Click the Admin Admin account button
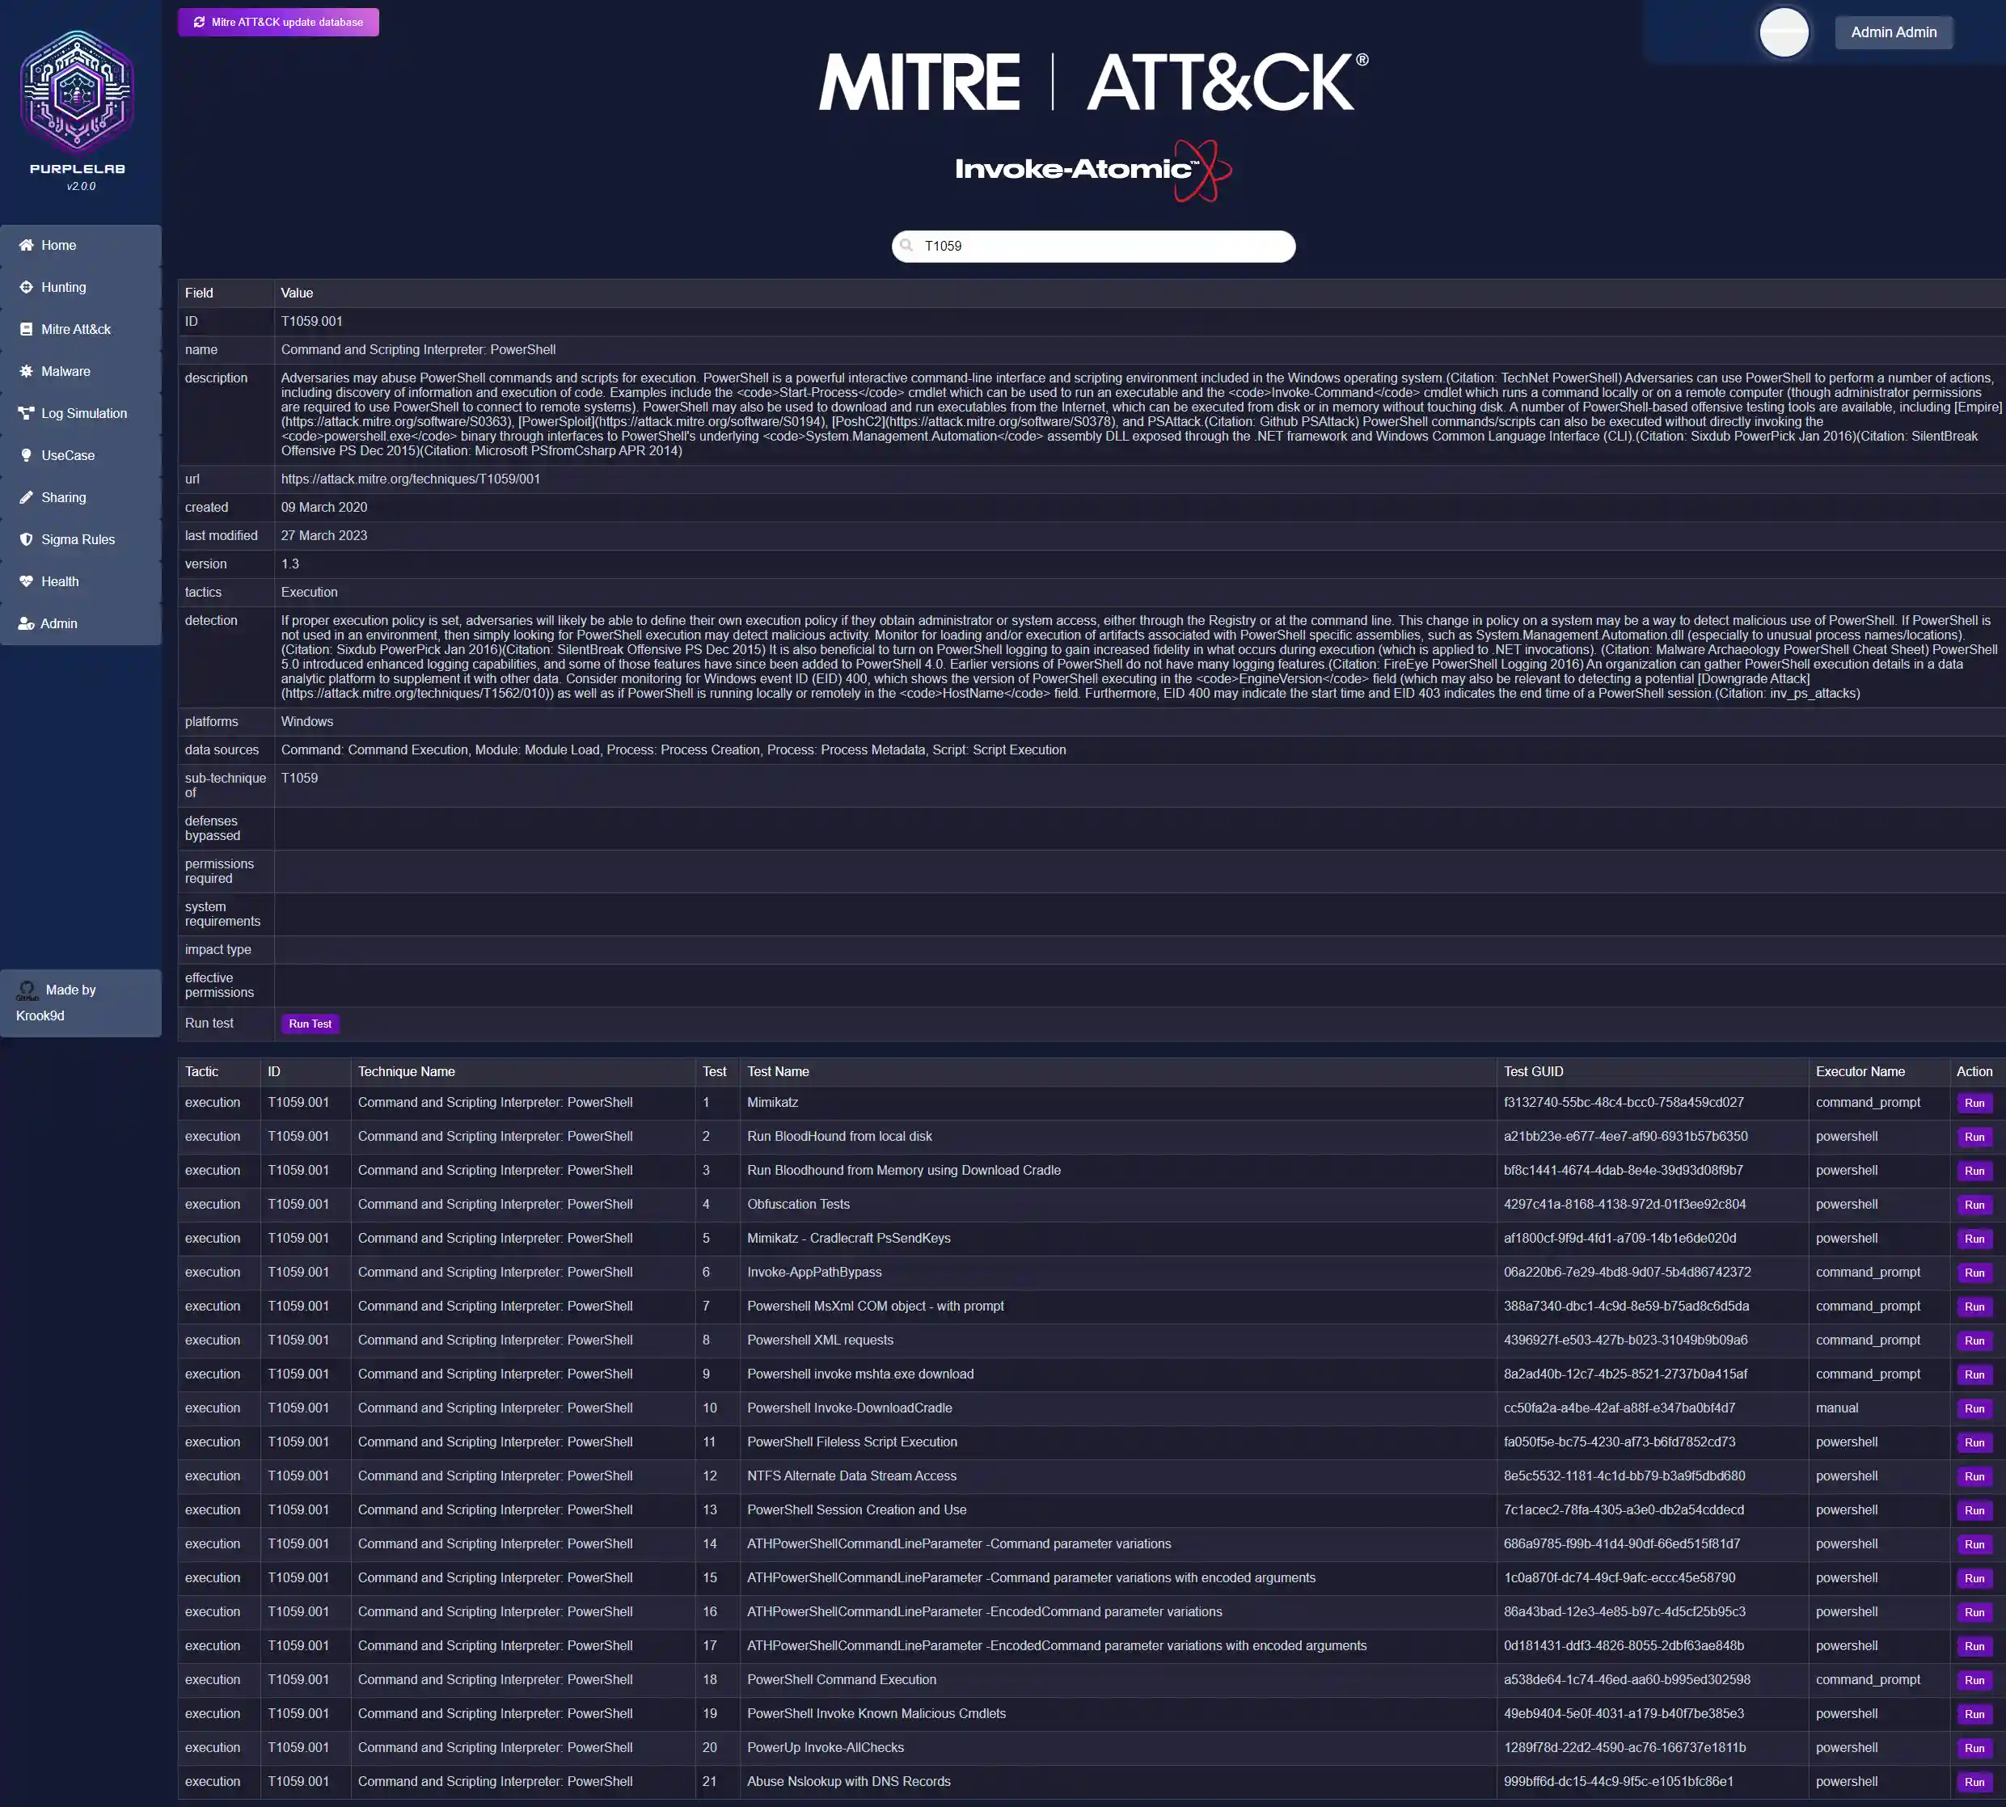This screenshot has height=1807, width=2006. point(1892,32)
